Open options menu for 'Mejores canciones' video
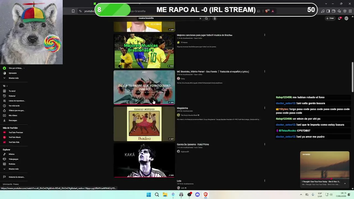The image size is (354, 199). point(265,35)
